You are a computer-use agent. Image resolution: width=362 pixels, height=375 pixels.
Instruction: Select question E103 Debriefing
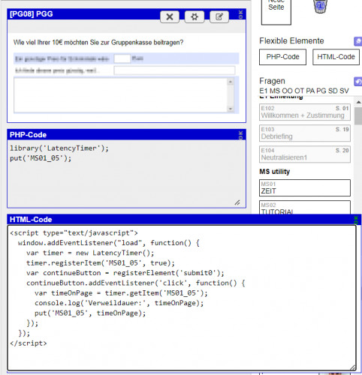coord(305,133)
